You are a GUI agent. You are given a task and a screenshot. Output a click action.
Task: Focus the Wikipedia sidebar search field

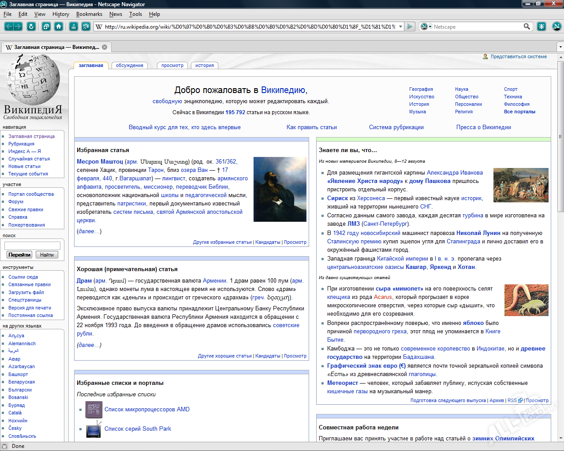pos(32,246)
